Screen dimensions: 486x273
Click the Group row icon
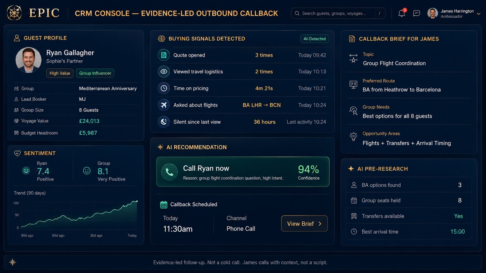[x=16, y=88]
